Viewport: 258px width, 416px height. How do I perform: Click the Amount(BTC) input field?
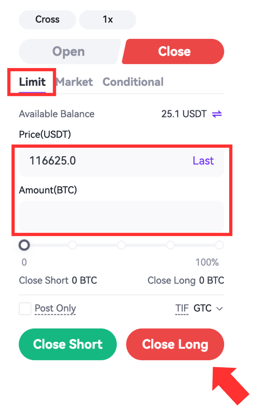pos(121,216)
